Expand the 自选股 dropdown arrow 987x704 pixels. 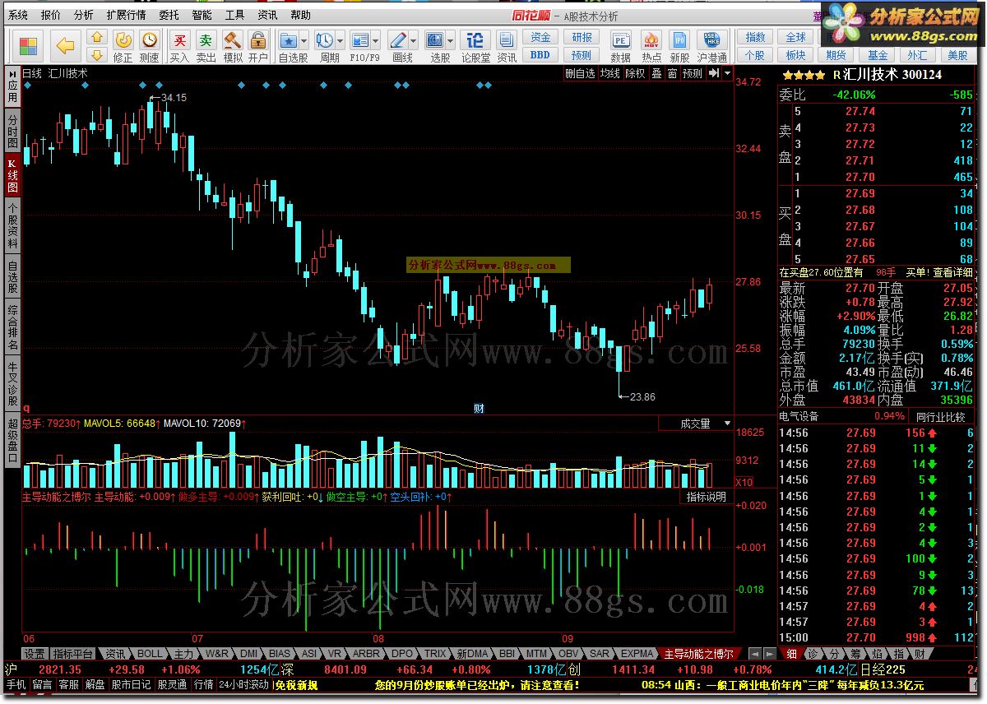(x=304, y=39)
